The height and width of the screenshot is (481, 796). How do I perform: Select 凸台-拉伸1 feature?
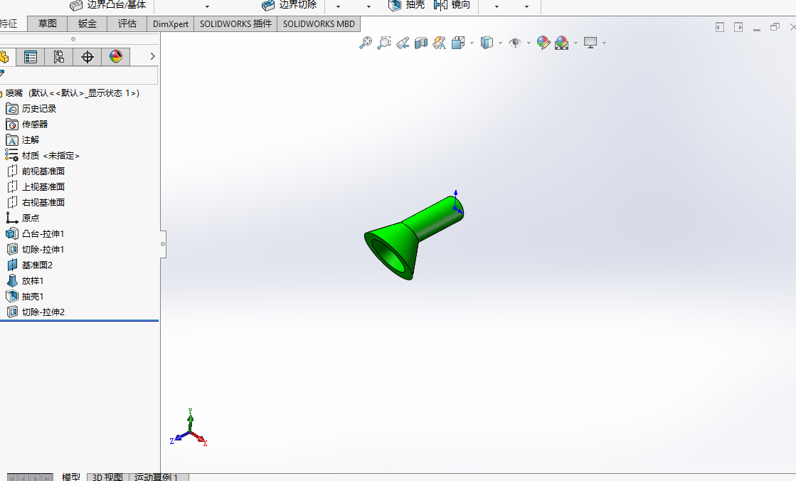[x=35, y=233]
